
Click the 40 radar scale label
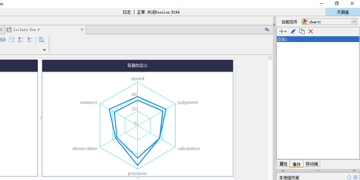tap(134, 95)
